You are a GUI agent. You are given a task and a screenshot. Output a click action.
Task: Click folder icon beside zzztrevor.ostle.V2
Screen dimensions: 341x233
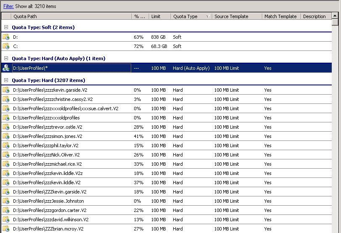6,127
